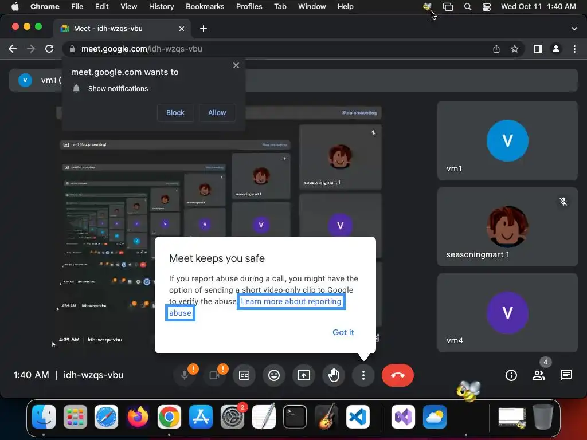Open meeting details info icon
Screen dimensions: 587x440
pos(511,375)
